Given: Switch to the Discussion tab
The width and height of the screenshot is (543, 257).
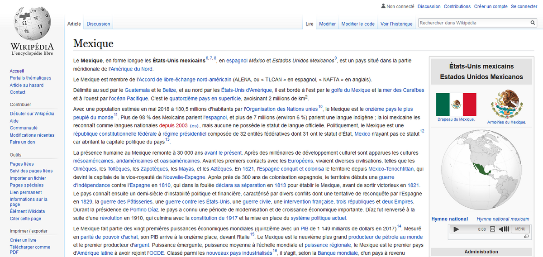Looking at the screenshot, I should pyautogui.click(x=98, y=24).
